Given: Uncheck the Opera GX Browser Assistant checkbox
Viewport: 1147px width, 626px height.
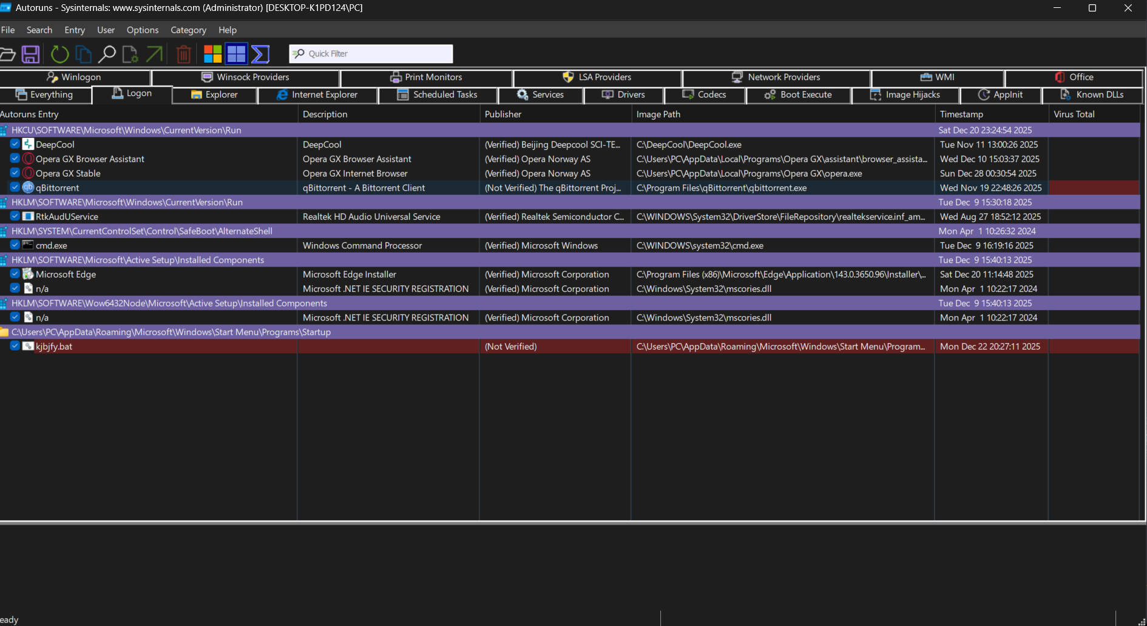Looking at the screenshot, I should coord(15,158).
